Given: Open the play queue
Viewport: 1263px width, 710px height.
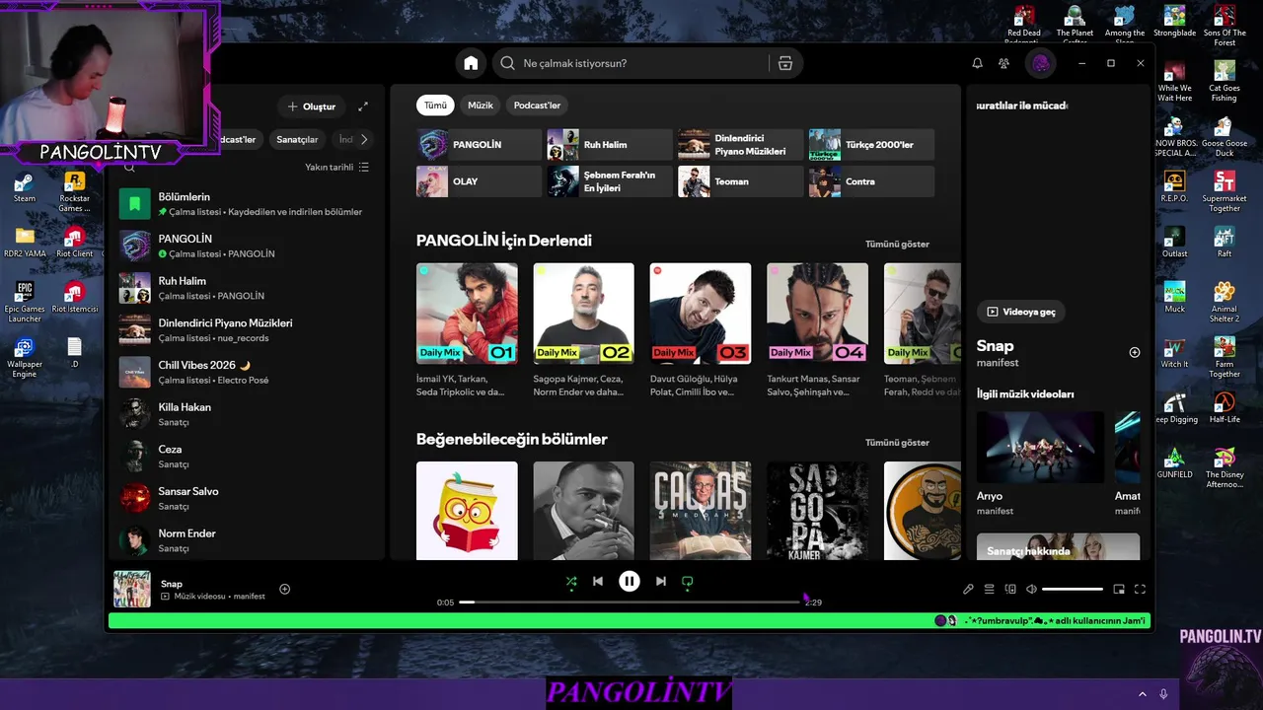Looking at the screenshot, I should pyautogui.click(x=989, y=589).
